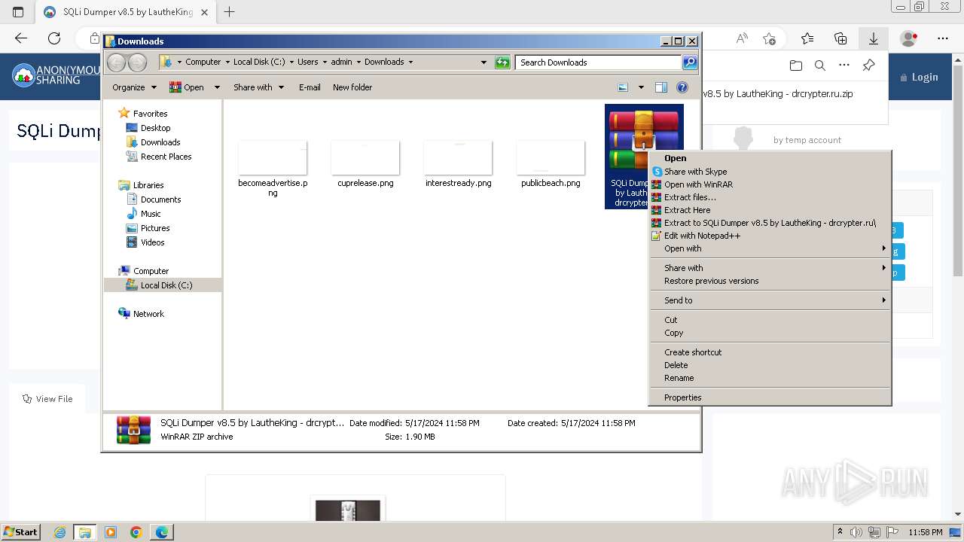Open the Organize dropdown menu

click(x=134, y=87)
